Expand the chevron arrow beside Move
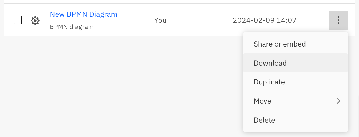The height and width of the screenshot is (137, 359). click(339, 101)
